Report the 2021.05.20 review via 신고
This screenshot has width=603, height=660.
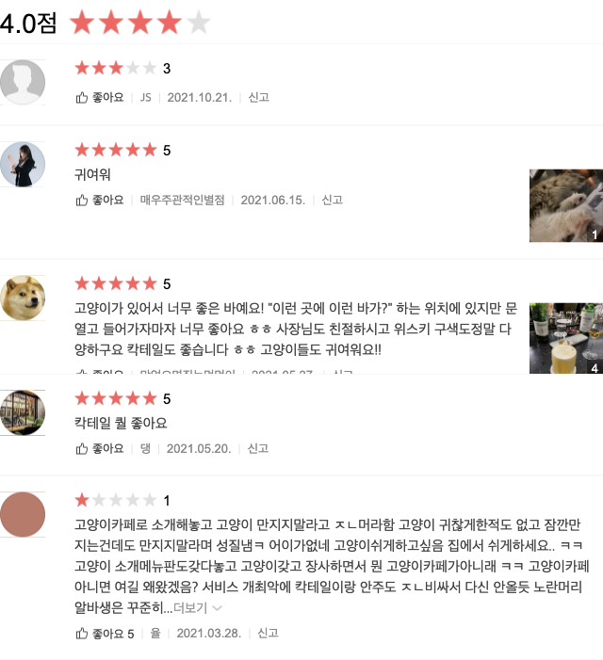tap(258, 448)
